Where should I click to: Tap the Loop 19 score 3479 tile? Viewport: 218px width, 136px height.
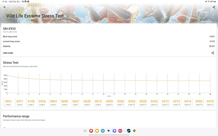[210, 102]
